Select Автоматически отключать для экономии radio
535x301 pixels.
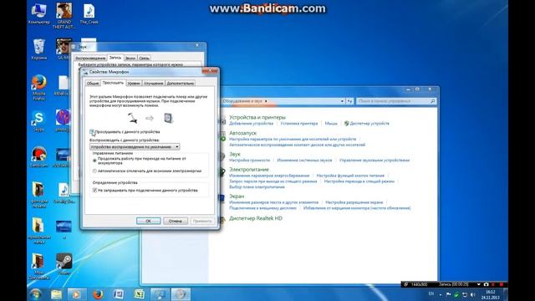point(94,171)
